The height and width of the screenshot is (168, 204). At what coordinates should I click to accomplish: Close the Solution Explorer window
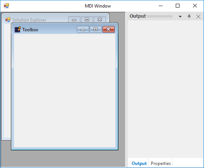(x=100, y=19)
